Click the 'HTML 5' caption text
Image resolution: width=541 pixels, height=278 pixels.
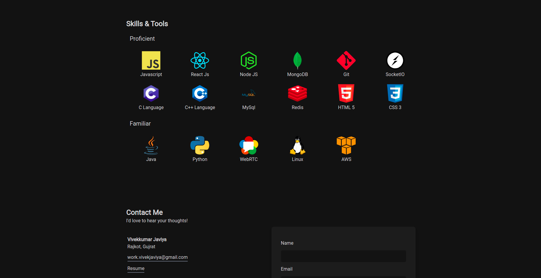[346, 108]
